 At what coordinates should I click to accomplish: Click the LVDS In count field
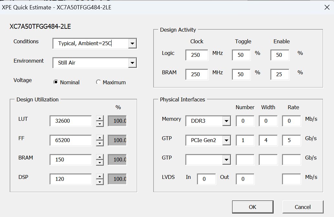pyautogui.click(x=206, y=179)
